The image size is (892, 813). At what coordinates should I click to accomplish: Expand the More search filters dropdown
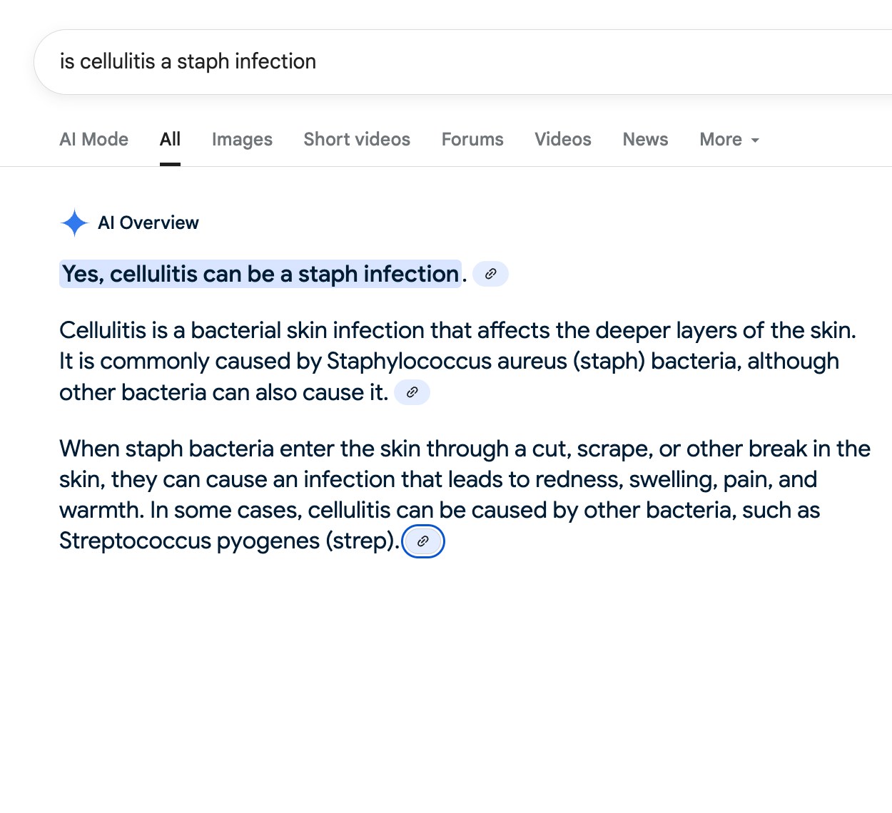point(729,140)
